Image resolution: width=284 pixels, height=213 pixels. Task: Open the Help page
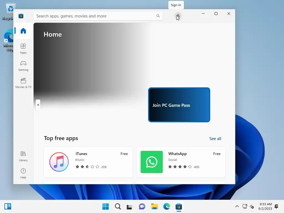click(23, 173)
